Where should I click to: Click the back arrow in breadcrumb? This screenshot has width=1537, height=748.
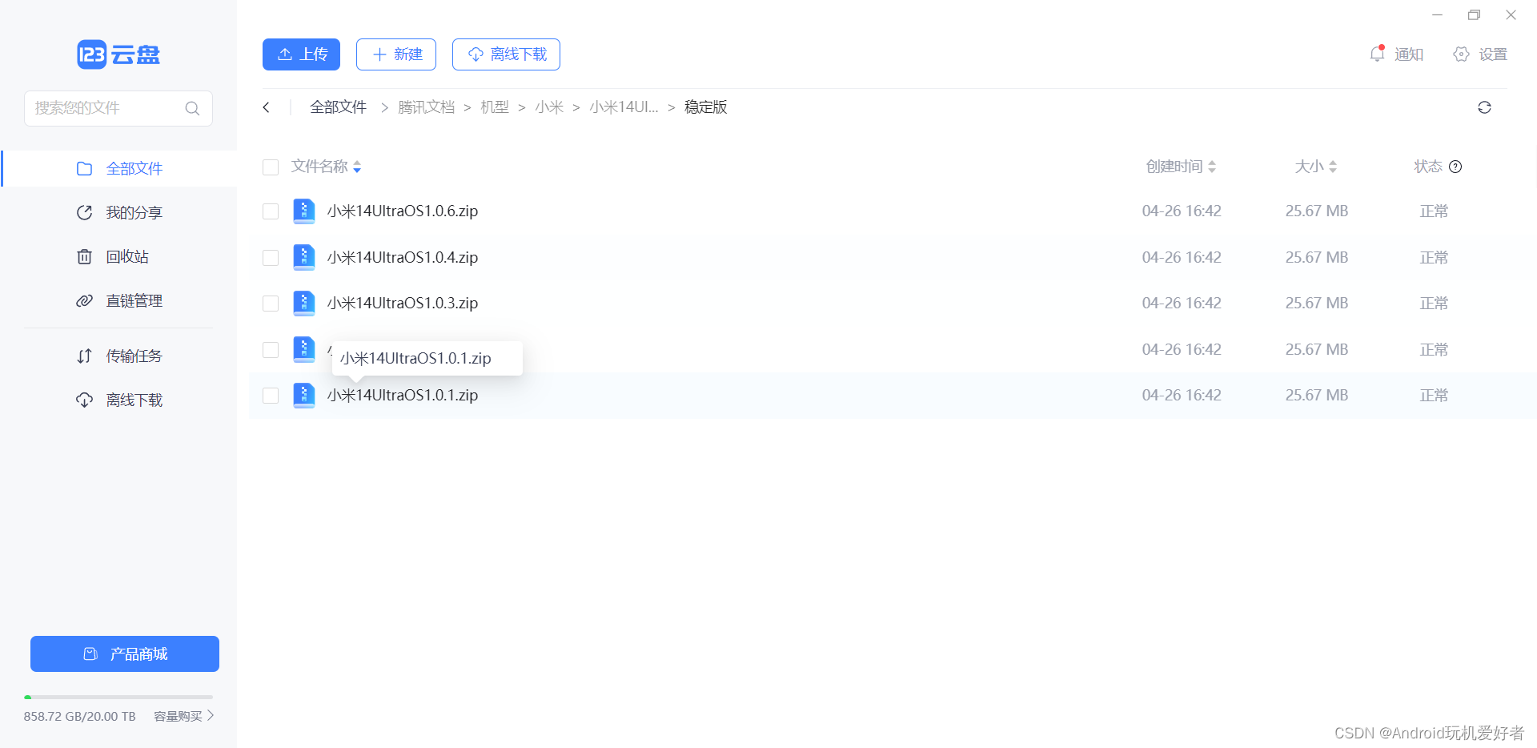point(267,107)
